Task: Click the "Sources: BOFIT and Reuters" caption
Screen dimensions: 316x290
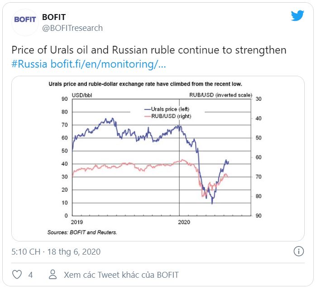Action: 82,232
